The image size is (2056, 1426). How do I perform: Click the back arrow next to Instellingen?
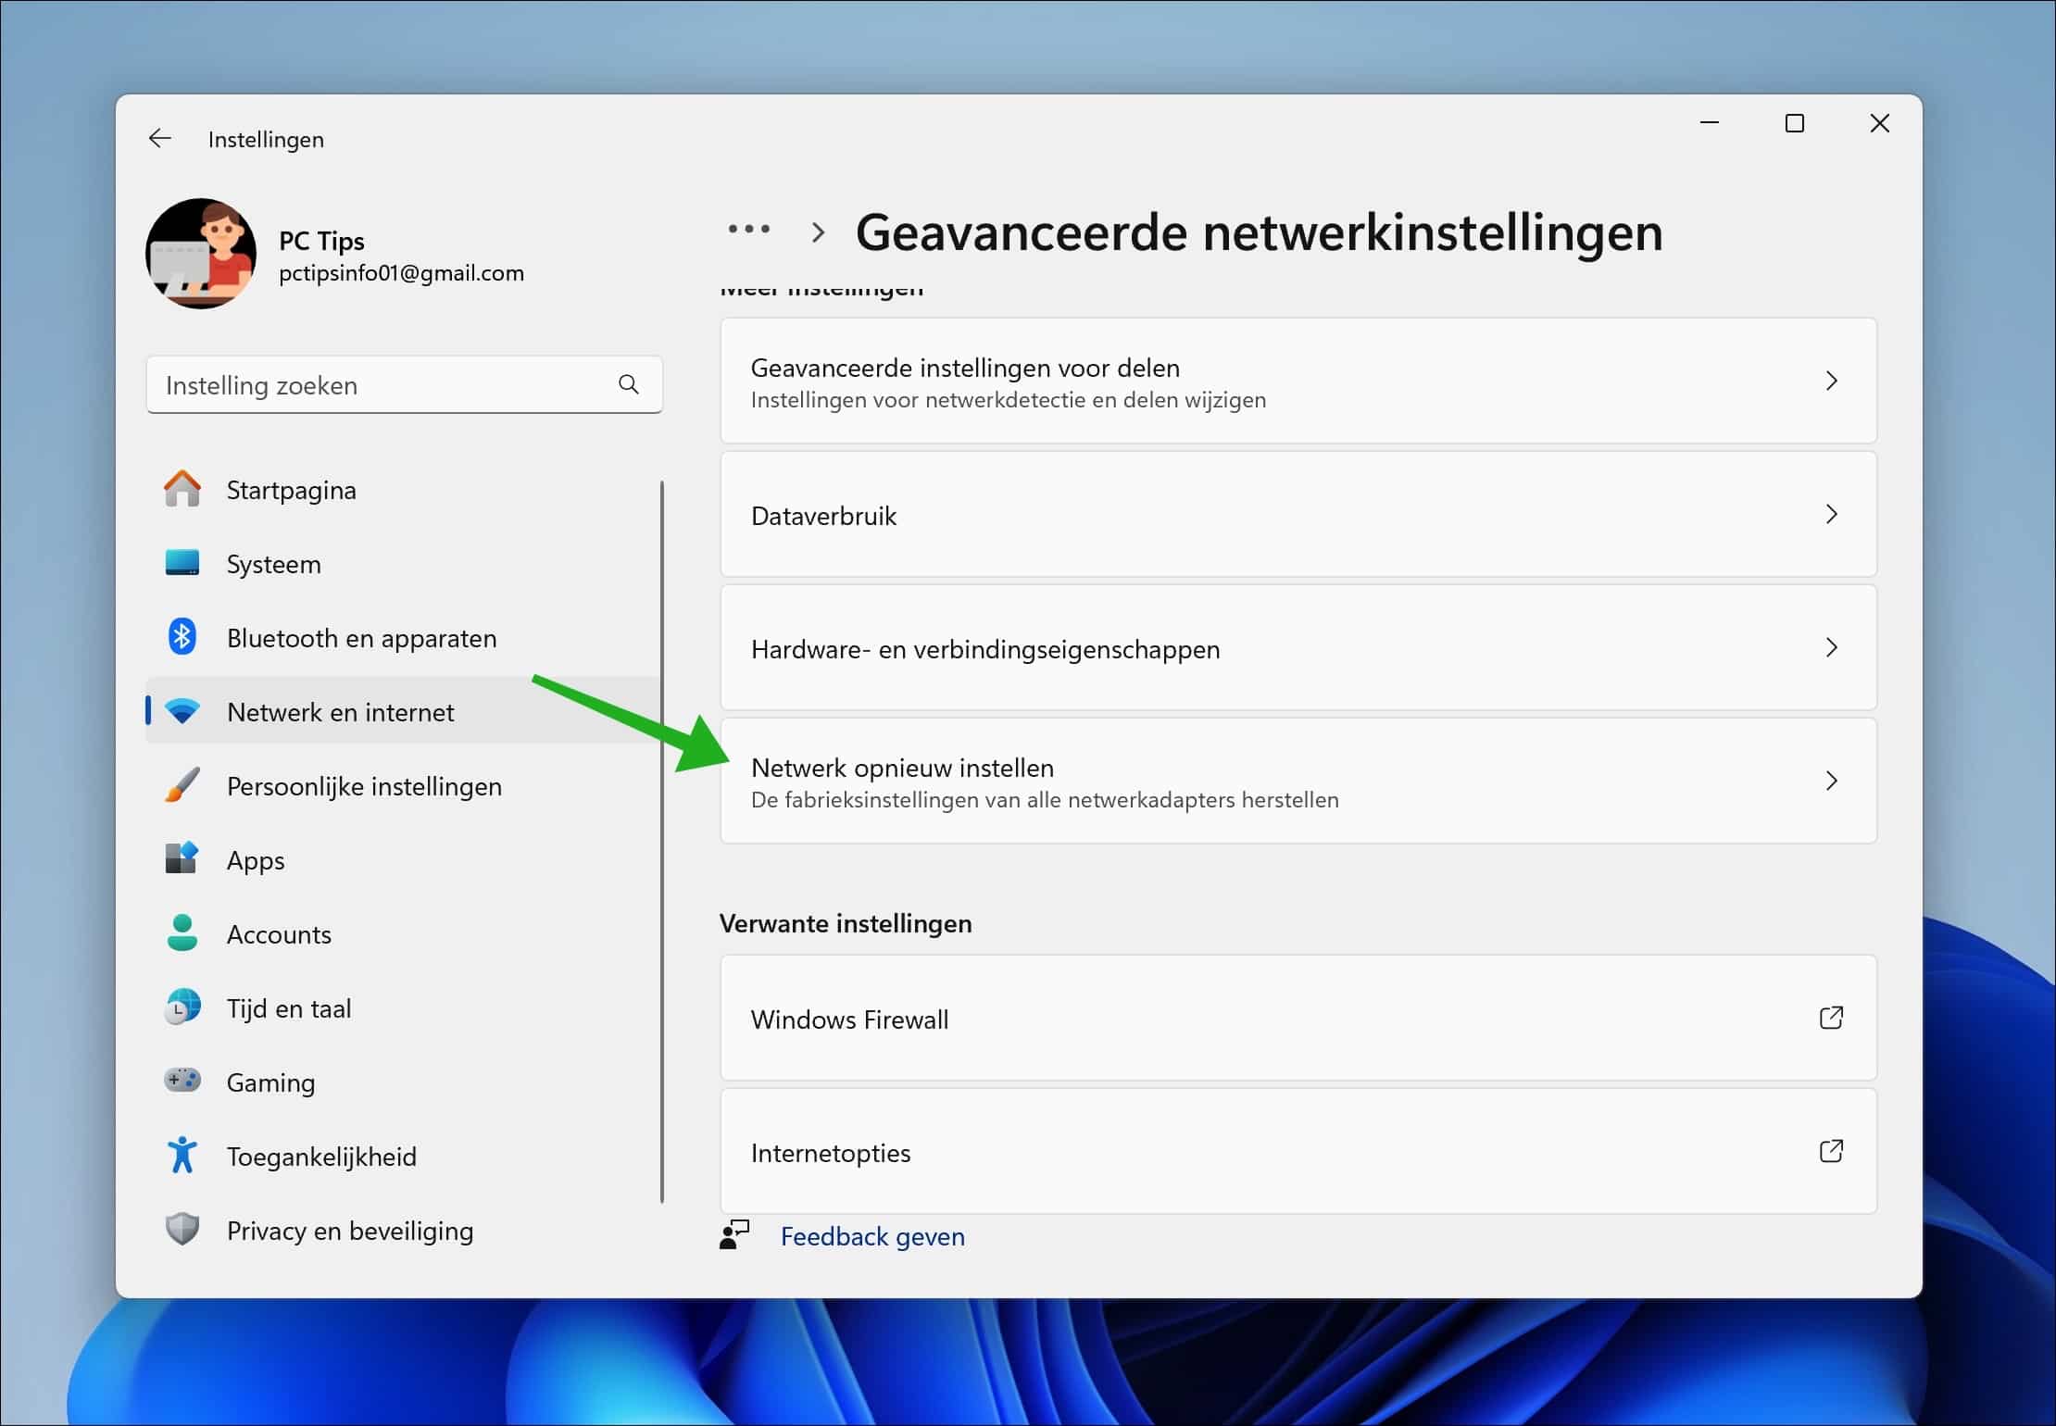pyautogui.click(x=159, y=138)
